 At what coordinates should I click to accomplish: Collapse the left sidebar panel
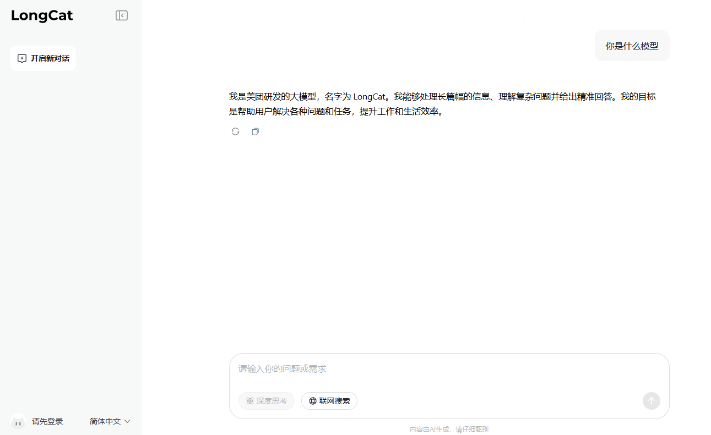121,15
